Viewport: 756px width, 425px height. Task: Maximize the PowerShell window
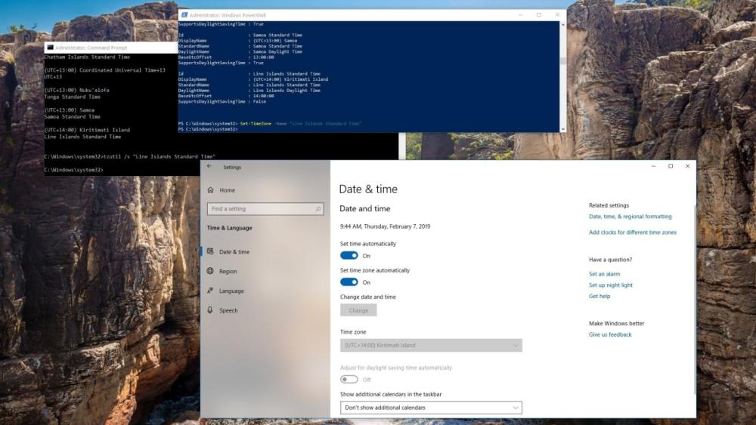coord(538,15)
